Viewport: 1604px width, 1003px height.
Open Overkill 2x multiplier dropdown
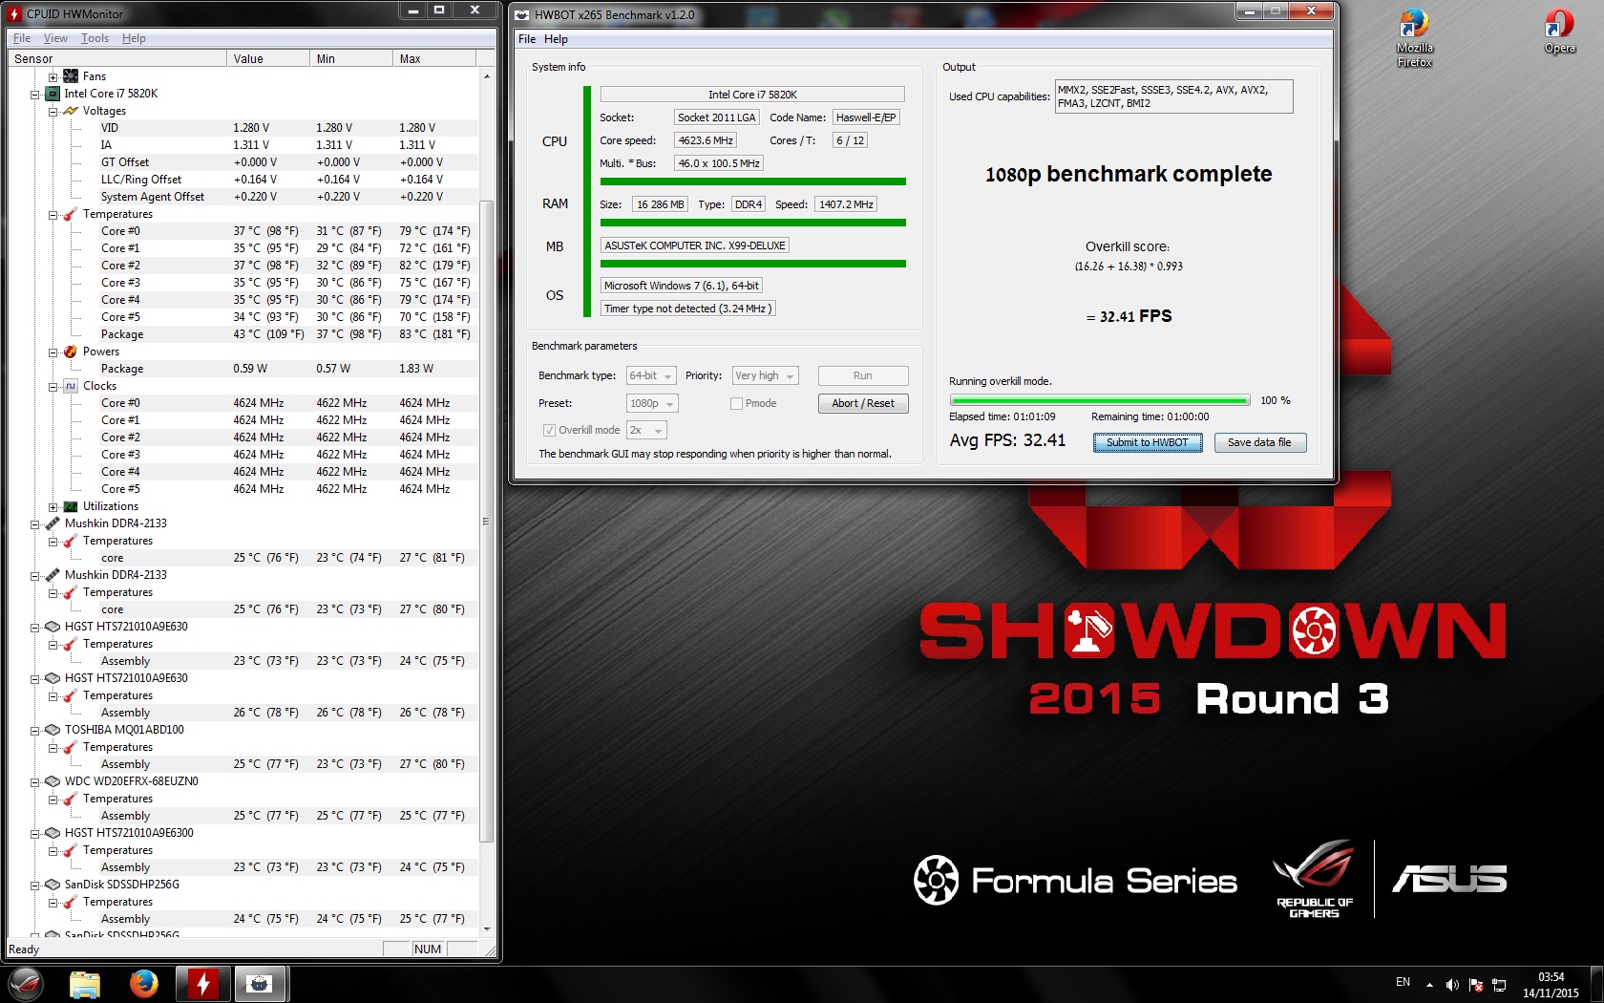coord(646,430)
